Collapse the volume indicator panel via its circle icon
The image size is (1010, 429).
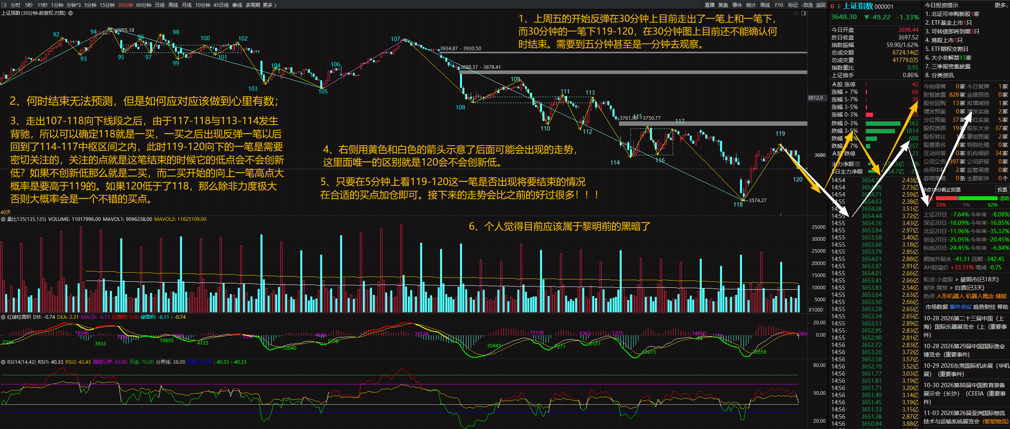(x=3, y=219)
